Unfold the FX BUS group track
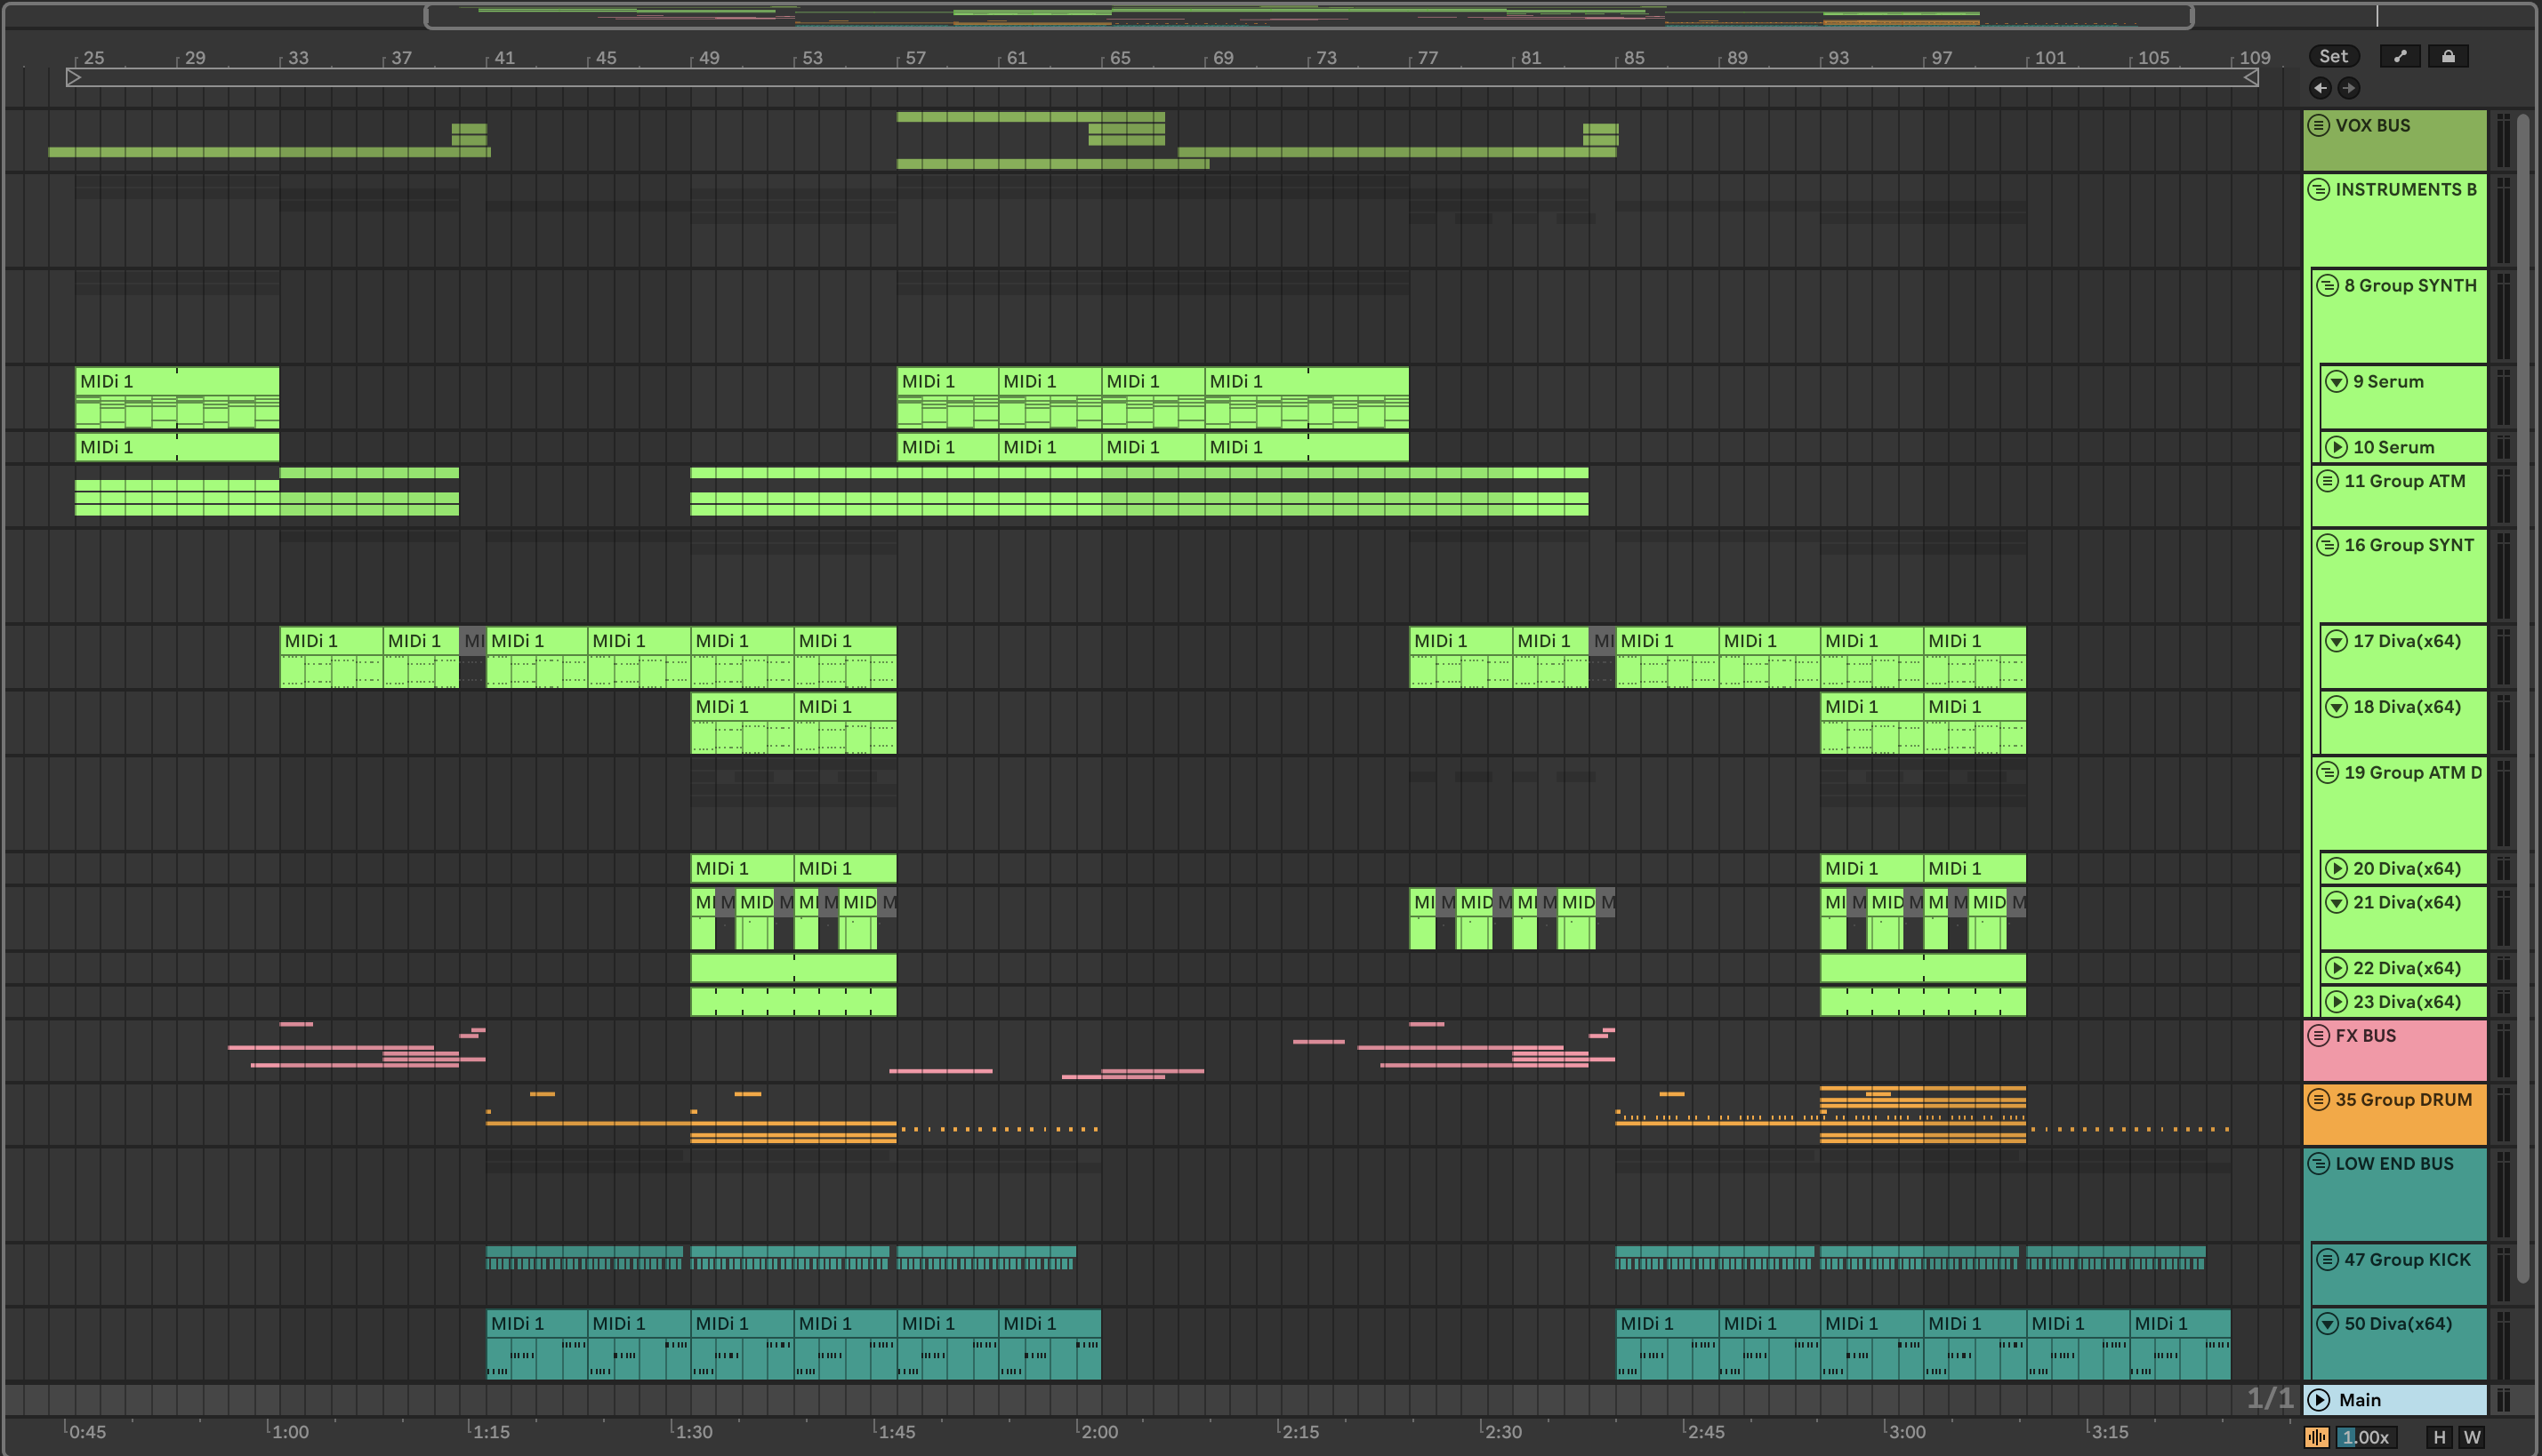The height and width of the screenshot is (1456, 2542). [x=2319, y=1036]
